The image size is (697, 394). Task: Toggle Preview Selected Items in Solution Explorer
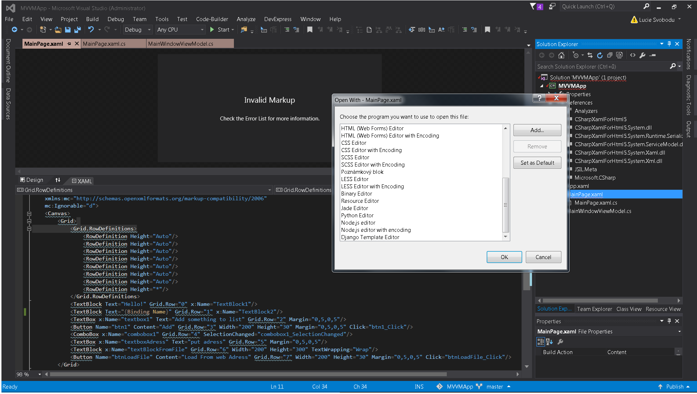(653, 55)
